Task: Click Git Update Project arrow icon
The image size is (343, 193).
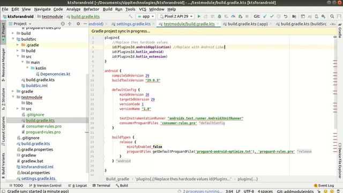Action: [x=265, y=17]
